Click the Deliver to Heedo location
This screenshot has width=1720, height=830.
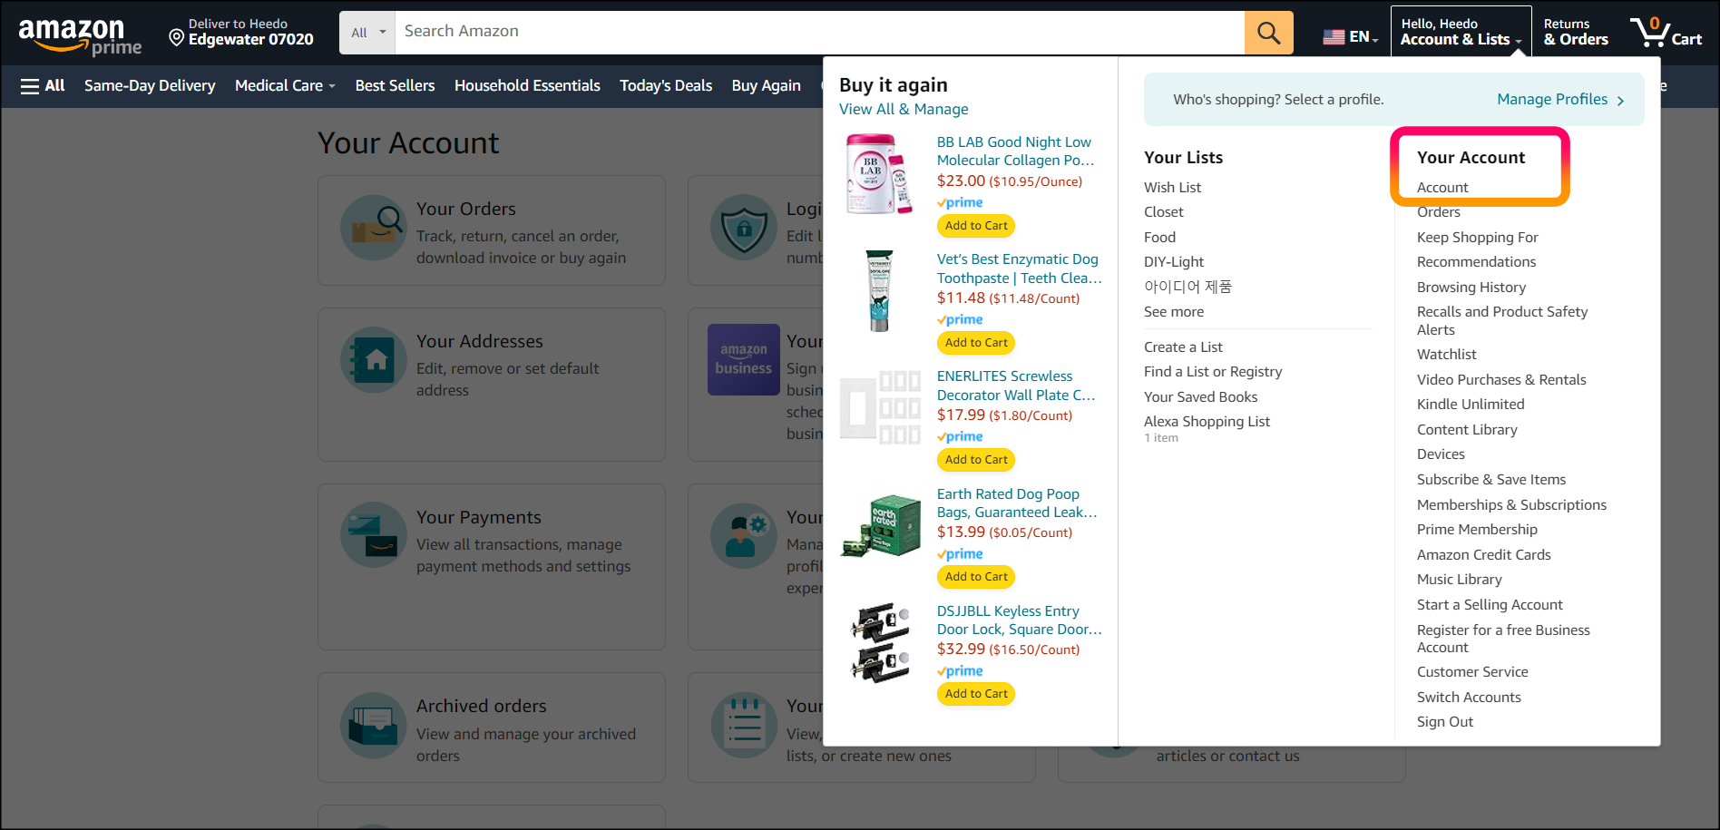[x=241, y=33]
